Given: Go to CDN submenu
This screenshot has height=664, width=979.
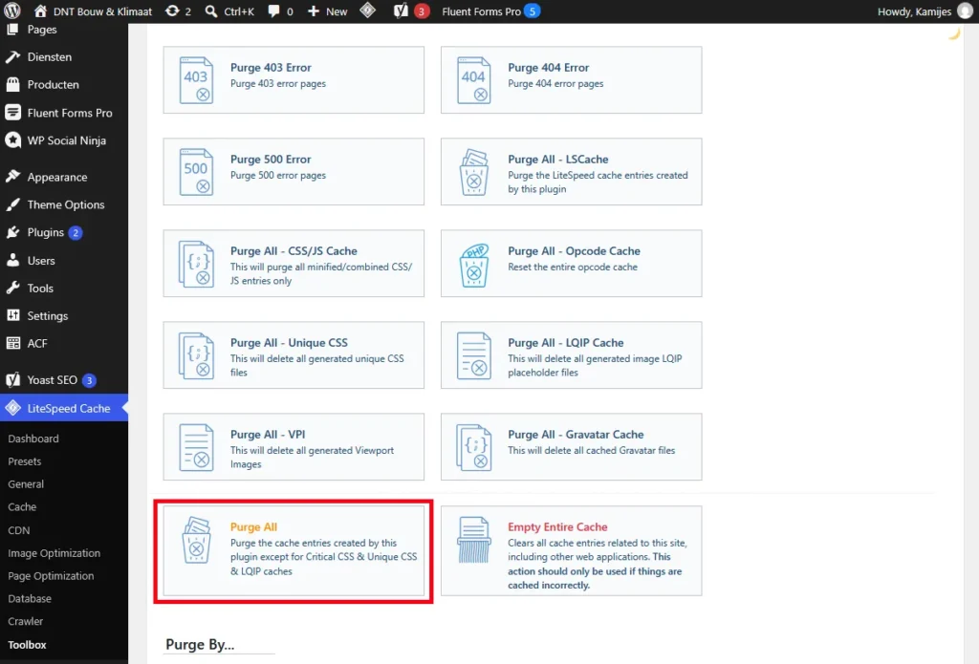Looking at the screenshot, I should 19,530.
